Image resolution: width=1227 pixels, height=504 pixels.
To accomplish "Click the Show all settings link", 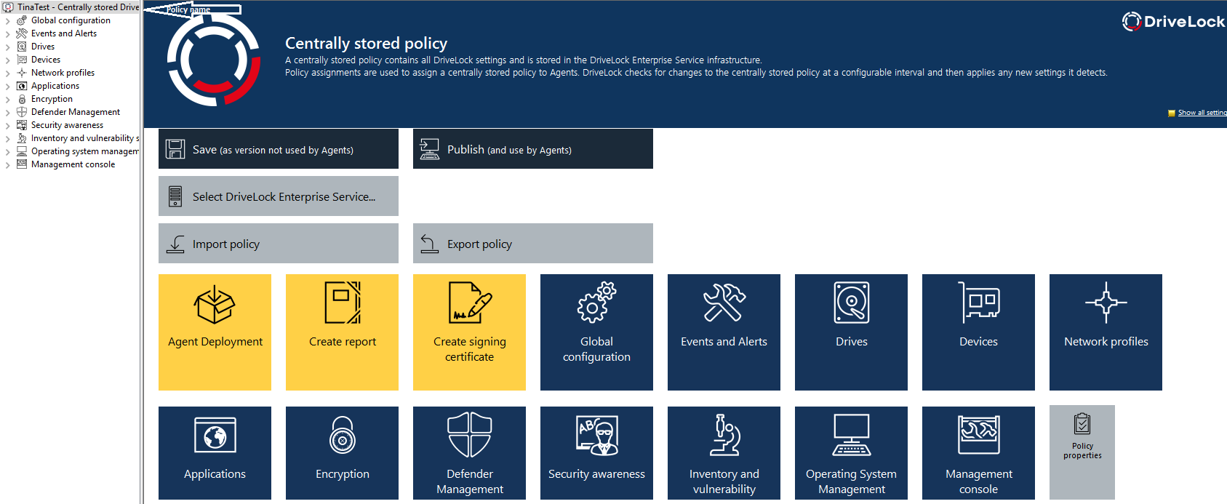I will [1202, 113].
